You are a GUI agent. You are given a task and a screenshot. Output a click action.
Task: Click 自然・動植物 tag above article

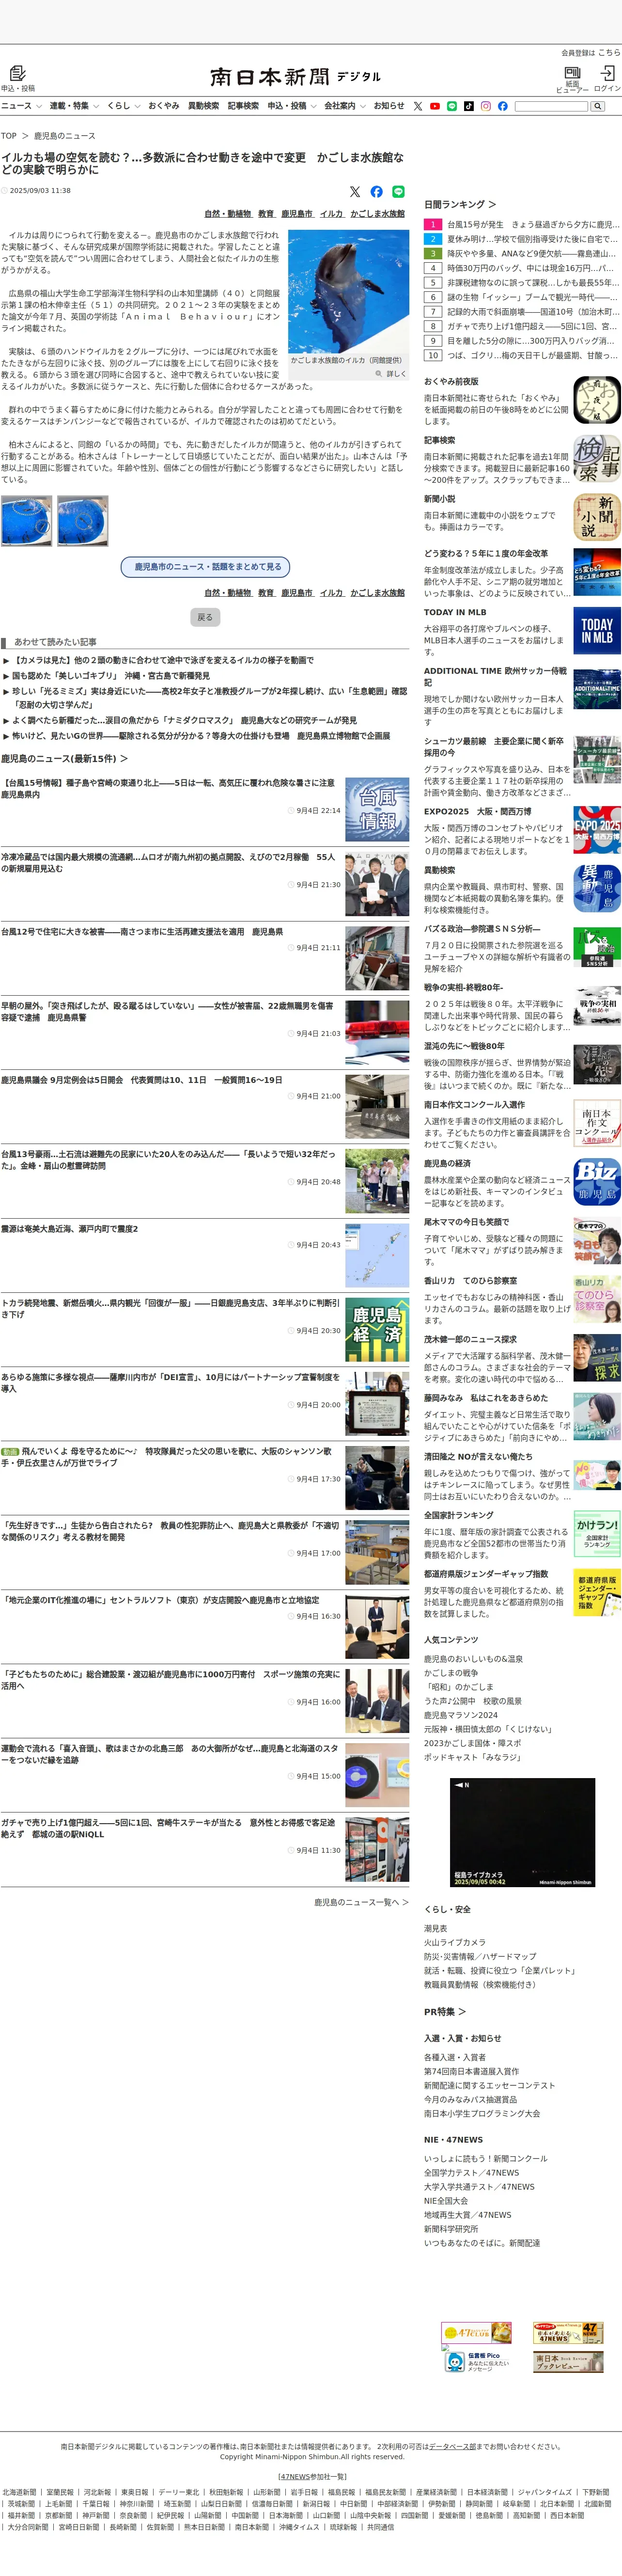click(x=228, y=214)
